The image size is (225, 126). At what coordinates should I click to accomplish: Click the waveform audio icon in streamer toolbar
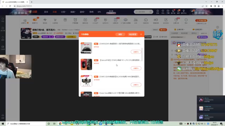pos(45,20)
